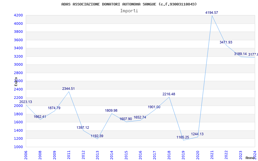Click the 1244.13 value label

click(x=197, y=134)
